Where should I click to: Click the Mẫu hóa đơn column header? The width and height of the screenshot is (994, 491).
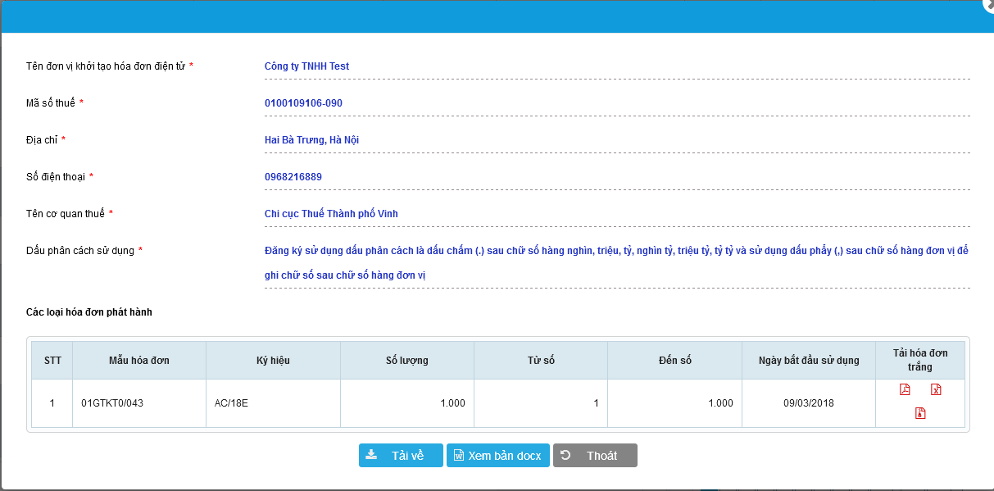[139, 361]
